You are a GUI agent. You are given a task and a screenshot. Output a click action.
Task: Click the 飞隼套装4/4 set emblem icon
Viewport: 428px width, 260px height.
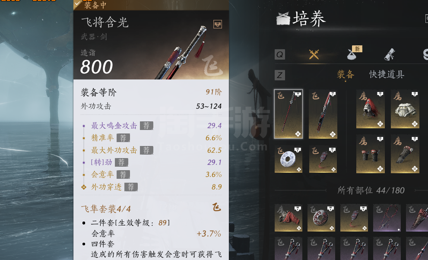217,207
